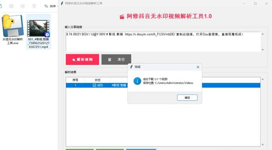
Task: Close the 完成 dialog with X
Action: pyautogui.click(x=198, y=67)
